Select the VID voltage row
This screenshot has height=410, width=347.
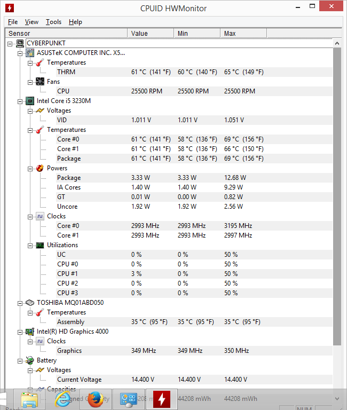click(x=194, y=120)
